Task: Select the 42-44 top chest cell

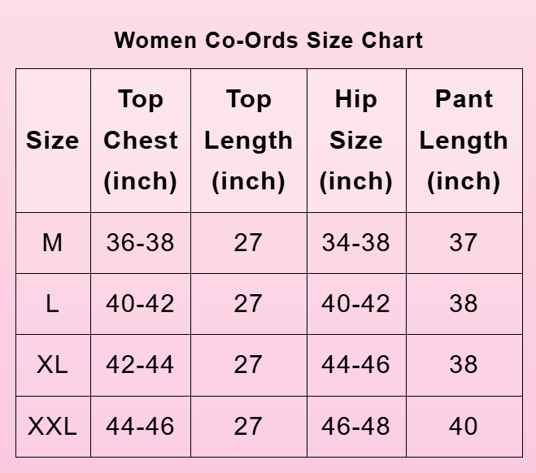Action: point(140,364)
